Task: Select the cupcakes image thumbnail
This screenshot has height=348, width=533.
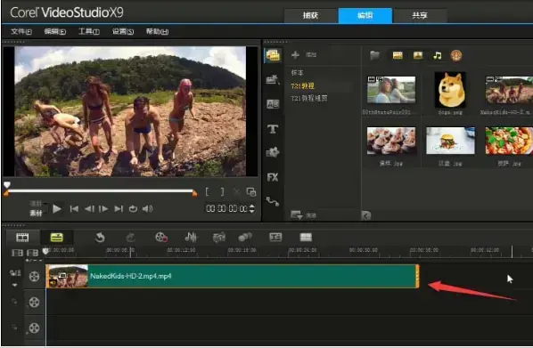Action: click(x=391, y=141)
